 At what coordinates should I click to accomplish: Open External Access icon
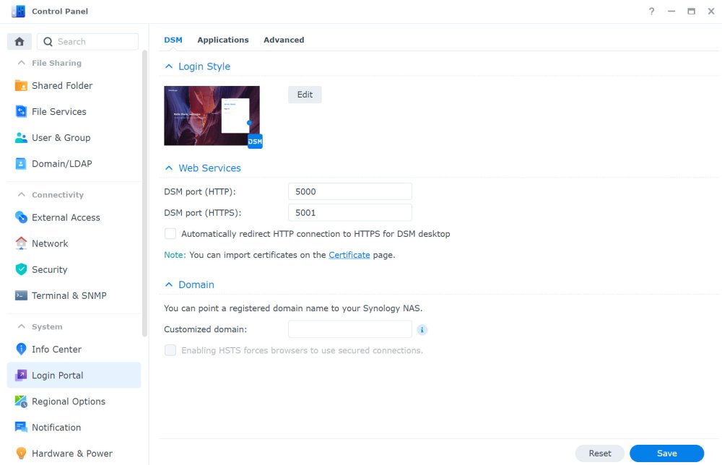21,217
